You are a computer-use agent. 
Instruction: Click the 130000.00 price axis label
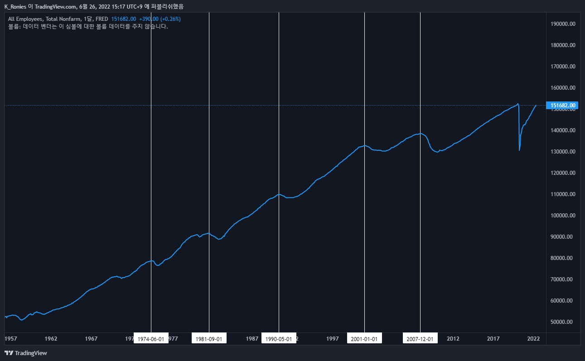coord(563,152)
